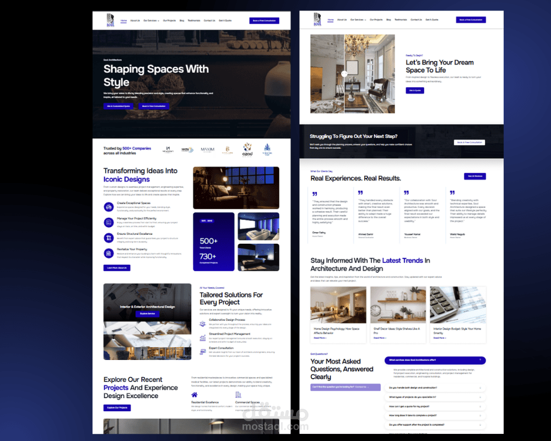Click quote mark on Ahmed Samir testimonial
Screen dimensions: 551x441
coord(360,193)
